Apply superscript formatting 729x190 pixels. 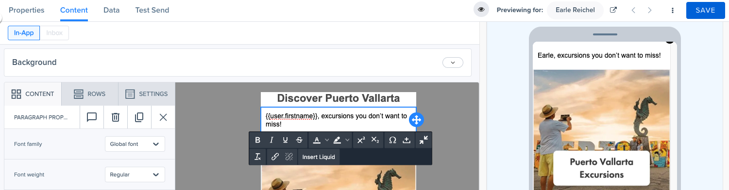coord(361,140)
